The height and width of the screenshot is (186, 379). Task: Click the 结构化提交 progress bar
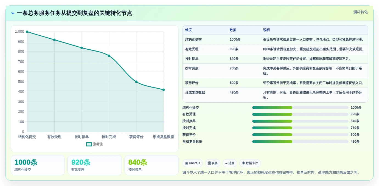[300, 108]
